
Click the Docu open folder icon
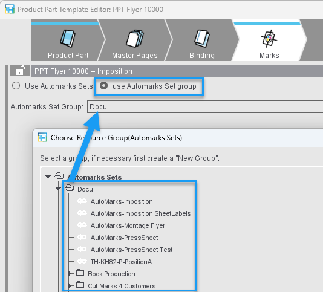pos(70,188)
